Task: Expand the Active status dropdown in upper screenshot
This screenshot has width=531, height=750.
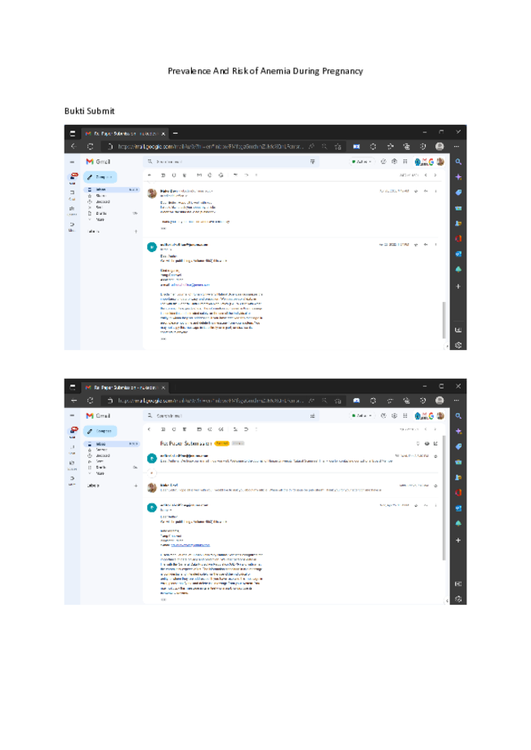Action: tap(362, 162)
